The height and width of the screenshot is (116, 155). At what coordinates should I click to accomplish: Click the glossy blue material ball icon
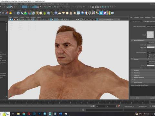point(82,13)
